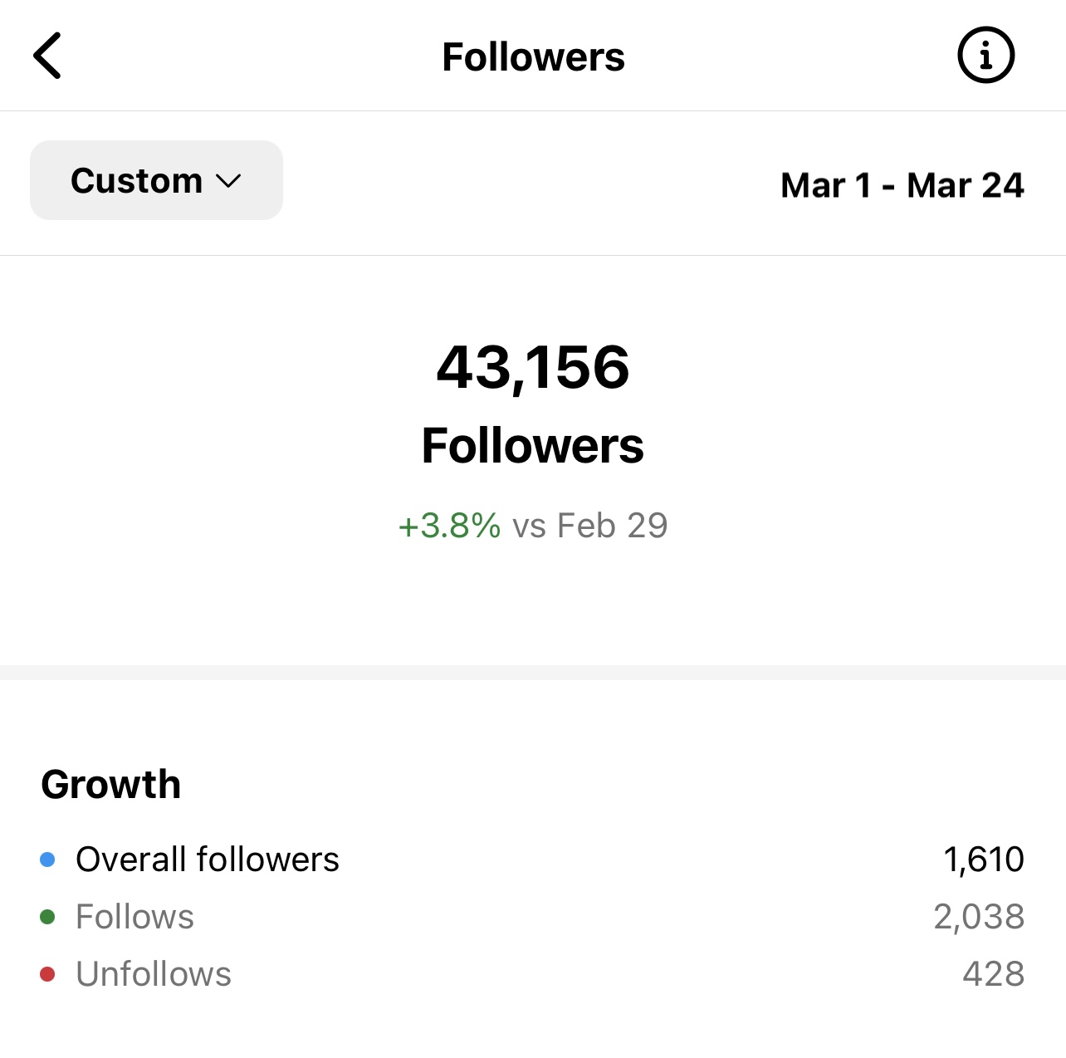The height and width of the screenshot is (1058, 1066).
Task: Tap the large Followers label under count
Action: 533,446
